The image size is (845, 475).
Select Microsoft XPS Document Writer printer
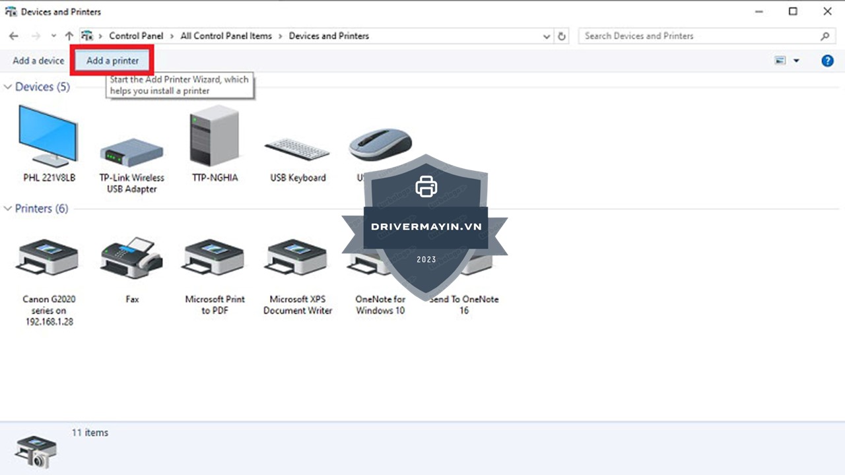[x=297, y=258]
